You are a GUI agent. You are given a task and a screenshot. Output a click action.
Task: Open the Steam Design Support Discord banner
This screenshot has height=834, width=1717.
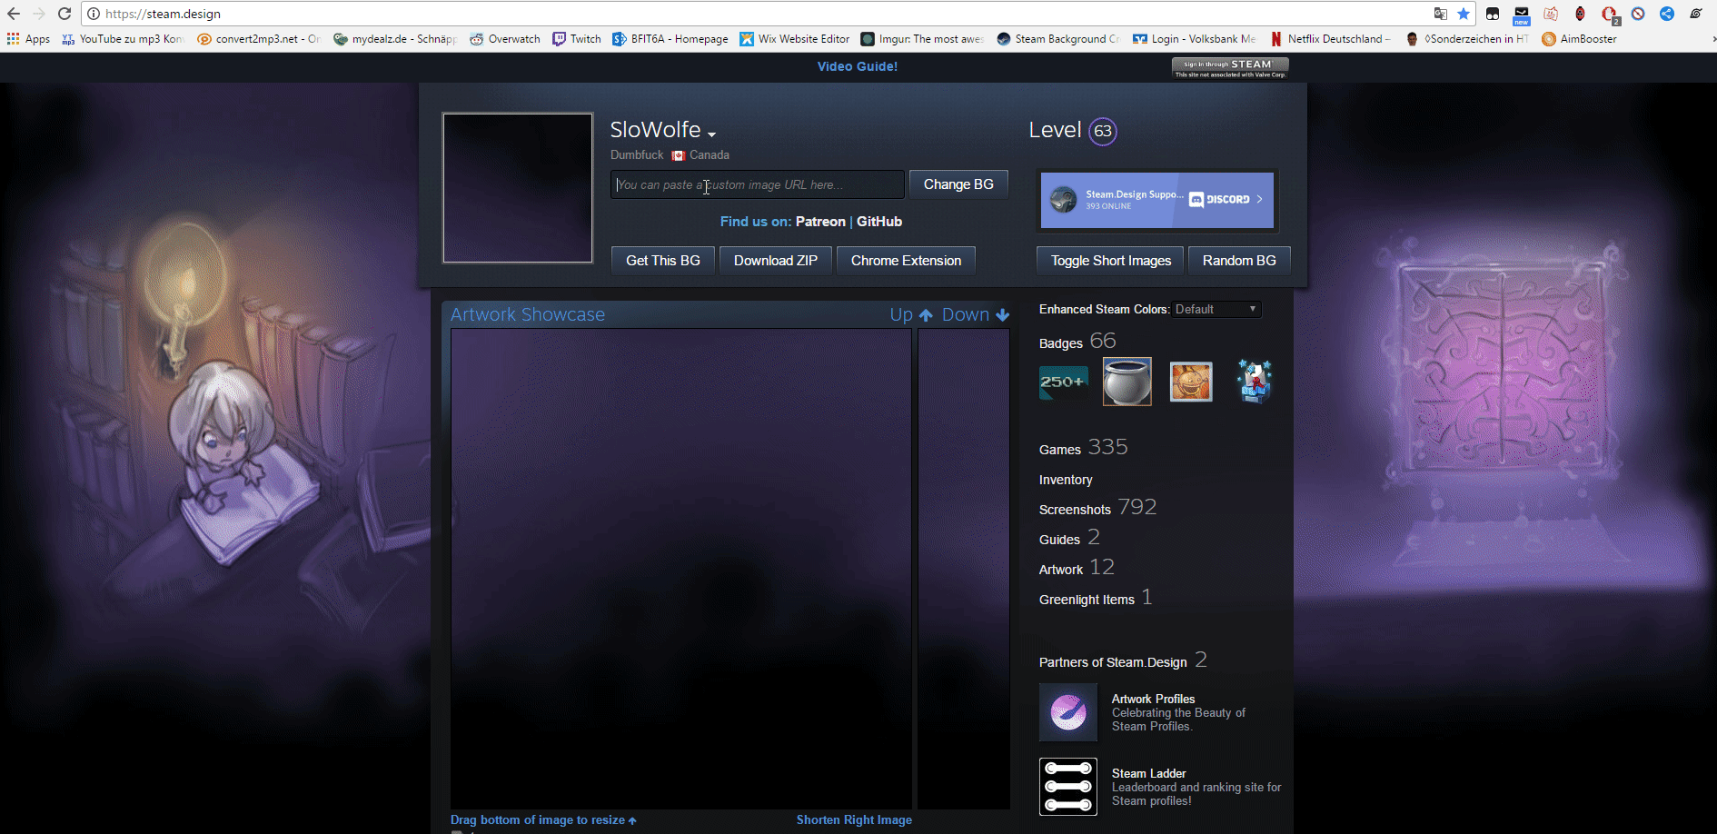tap(1157, 200)
